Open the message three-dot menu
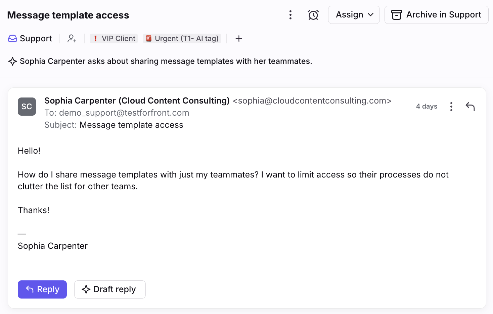This screenshot has height=314, width=493. click(x=451, y=107)
